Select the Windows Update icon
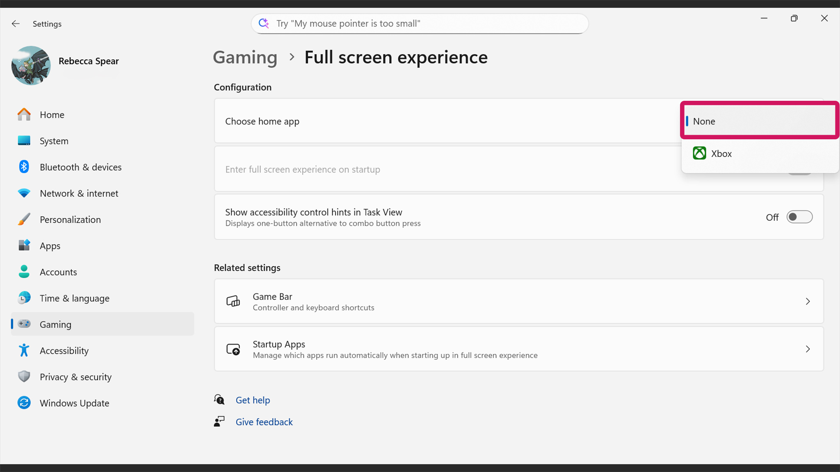Viewport: 840px width, 472px height. 24,403
